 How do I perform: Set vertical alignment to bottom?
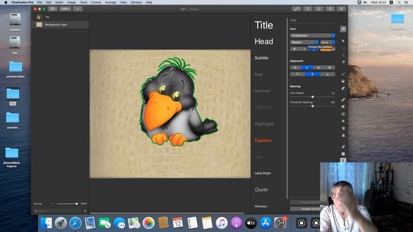tap(328, 75)
